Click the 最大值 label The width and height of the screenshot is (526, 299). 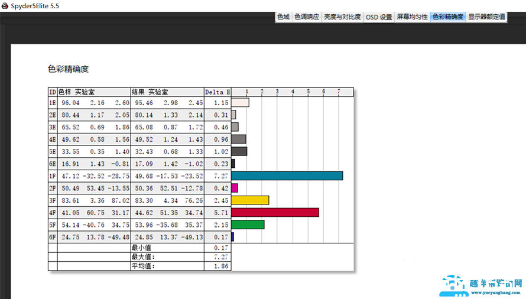143,256
